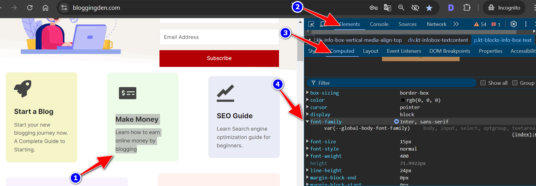This screenshot has width=536, height=186.
Task: Click the translate page icon
Action: [x=387, y=8]
